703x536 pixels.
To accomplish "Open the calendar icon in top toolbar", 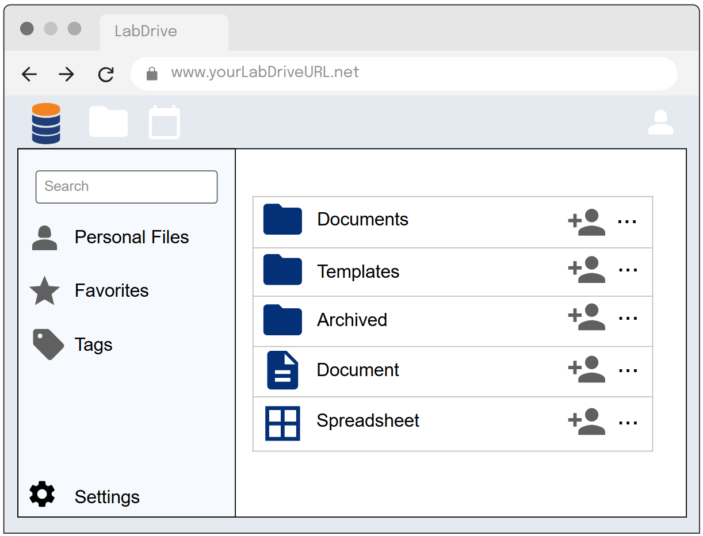I will 165,122.
